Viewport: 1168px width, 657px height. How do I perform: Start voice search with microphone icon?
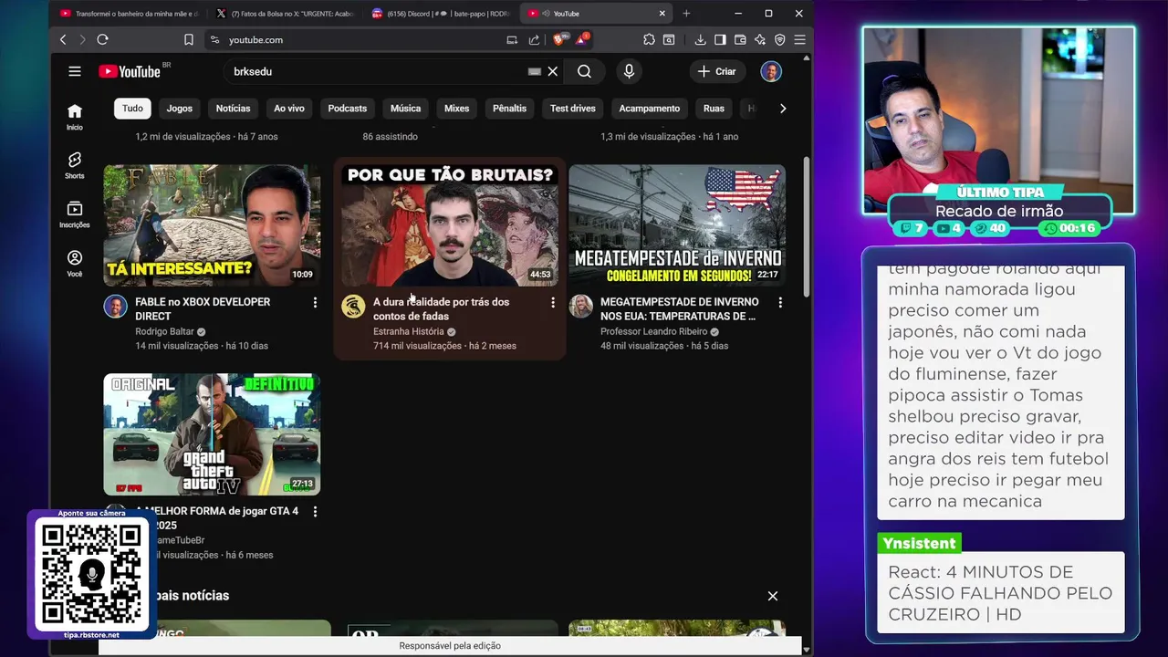tap(629, 71)
